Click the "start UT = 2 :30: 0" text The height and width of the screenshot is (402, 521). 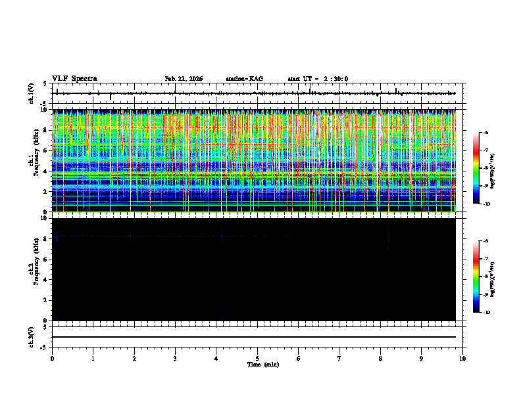318,79
